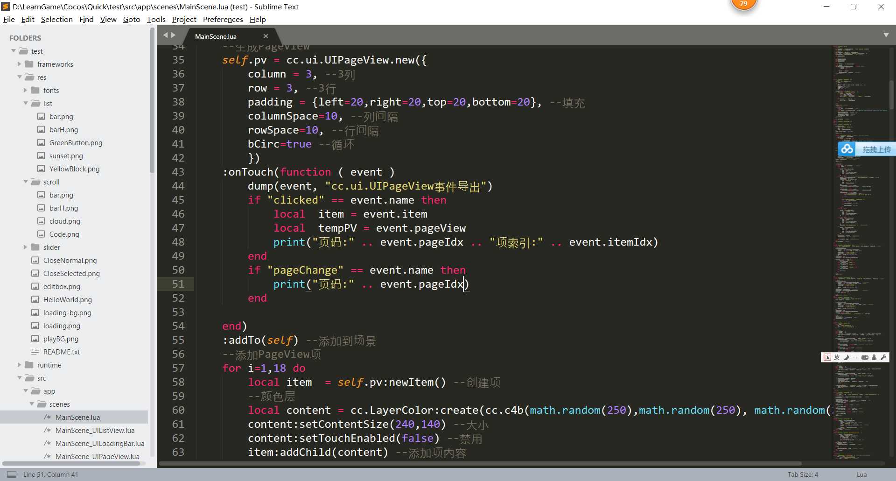896x481 pixels.
Task: Open YellowBlock.png file
Action: (74, 169)
